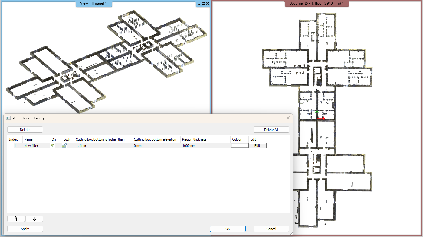Click the 0 mm bottom elevation cell
The height and width of the screenshot is (237, 423).
138,146
